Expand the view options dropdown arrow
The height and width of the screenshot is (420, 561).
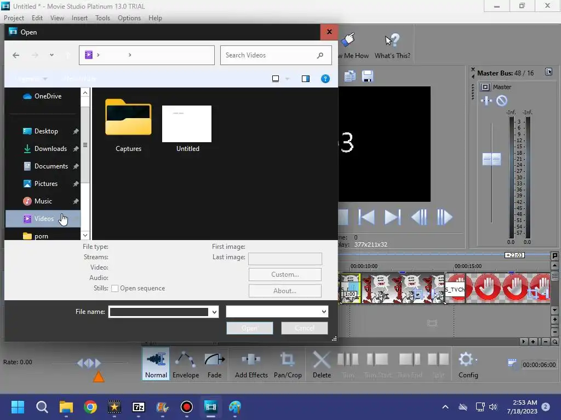pyautogui.click(x=287, y=79)
